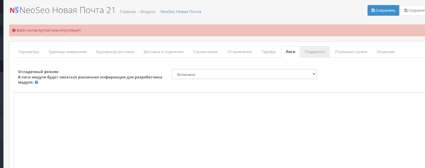Click the white save button at top right
425x168 pixels.
tap(413, 10)
